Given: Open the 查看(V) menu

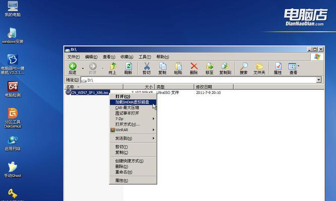Looking at the screenshot, I should click(109, 57).
